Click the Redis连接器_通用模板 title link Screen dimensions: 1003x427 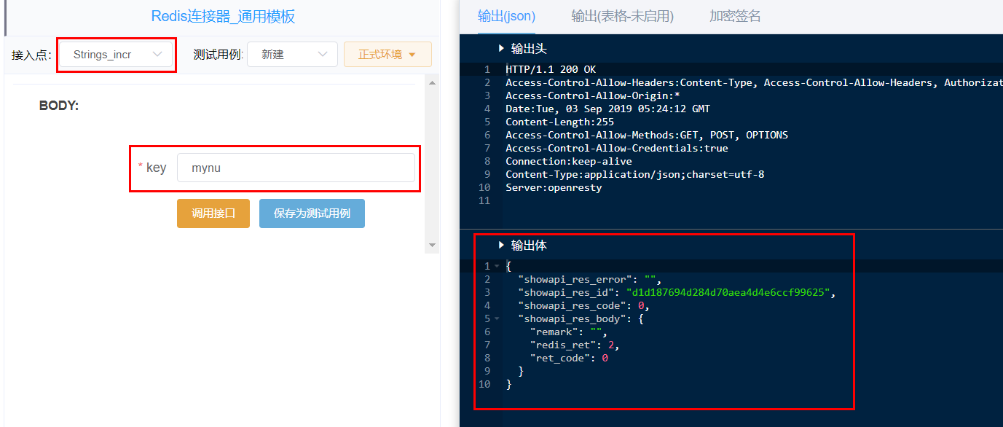pyautogui.click(x=223, y=17)
